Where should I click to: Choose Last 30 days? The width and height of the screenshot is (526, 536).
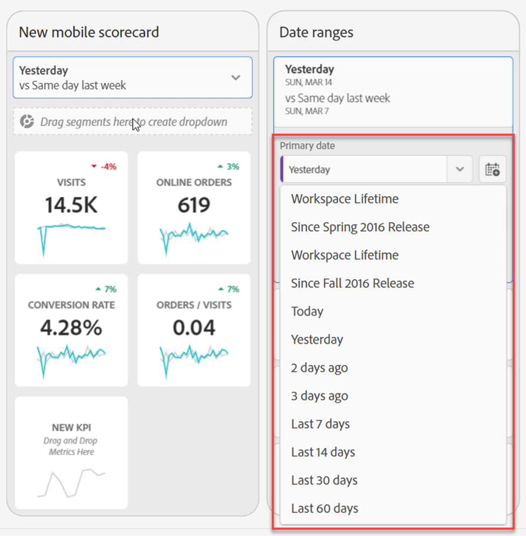pos(393,480)
